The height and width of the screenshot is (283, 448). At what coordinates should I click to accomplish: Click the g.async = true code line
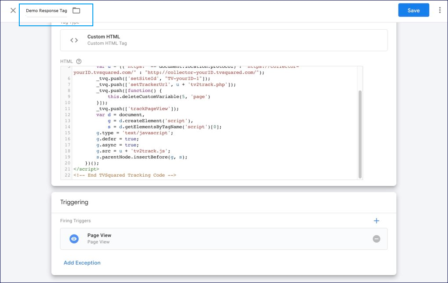point(117,145)
